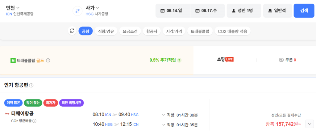Click info icon next to 트래블클럽 골드
The image size is (316, 135).
click(48, 60)
